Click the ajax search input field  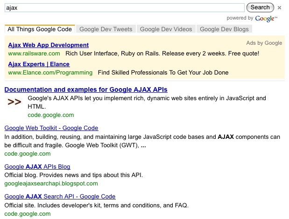click(124, 7)
